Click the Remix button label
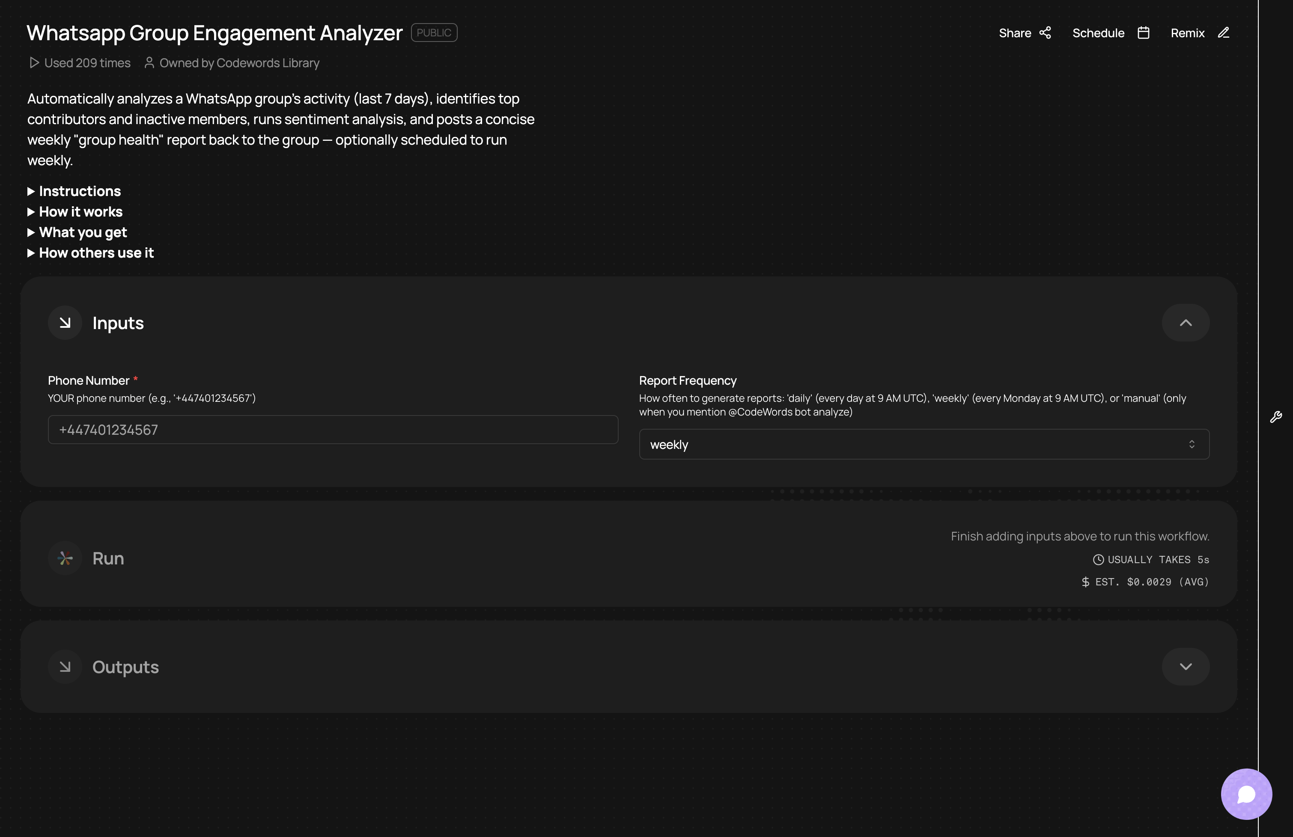Screen dimensions: 1293x837 coord(1188,33)
